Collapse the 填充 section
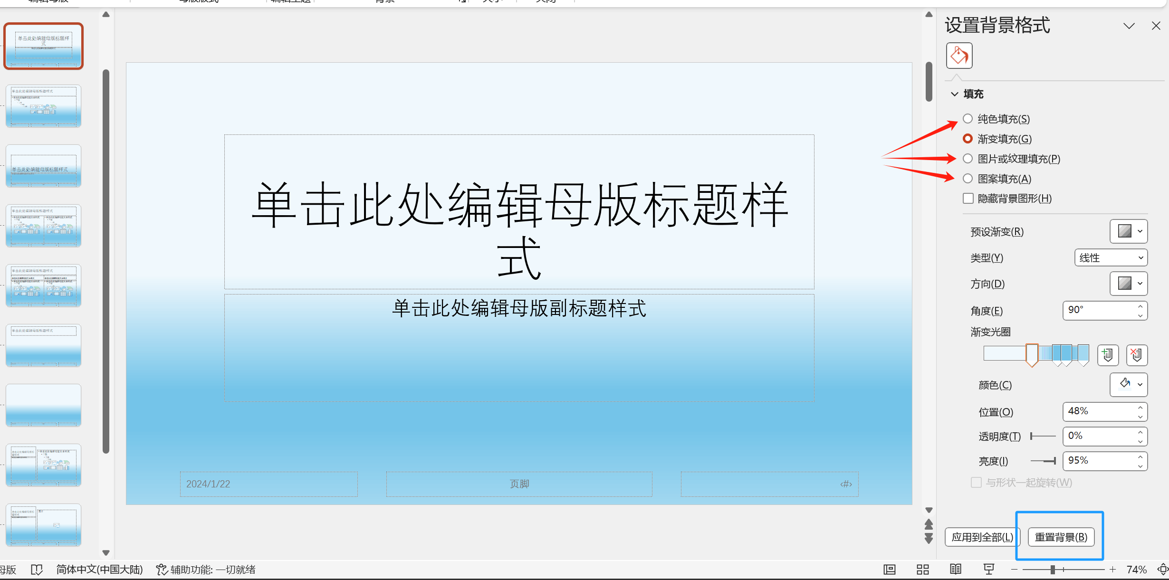The image size is (1169, 580). click(954, 94)
